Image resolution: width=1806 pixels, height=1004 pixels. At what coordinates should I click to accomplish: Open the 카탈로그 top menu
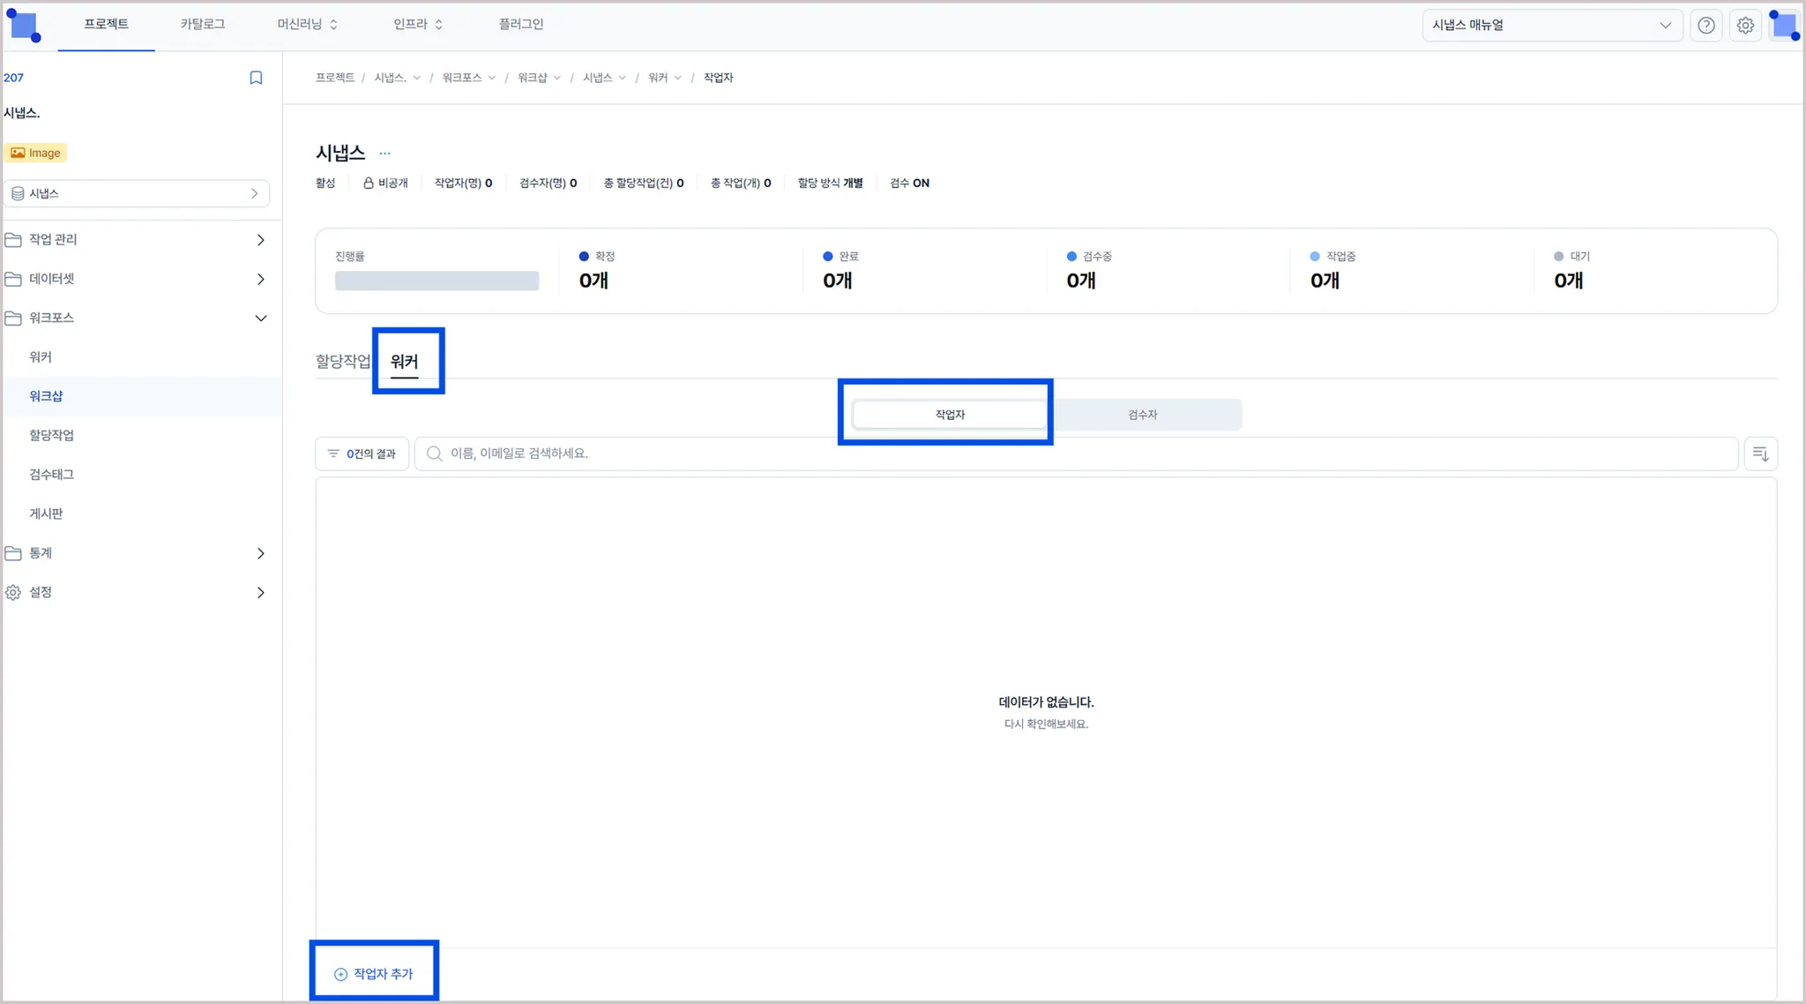tap(203, 25)
